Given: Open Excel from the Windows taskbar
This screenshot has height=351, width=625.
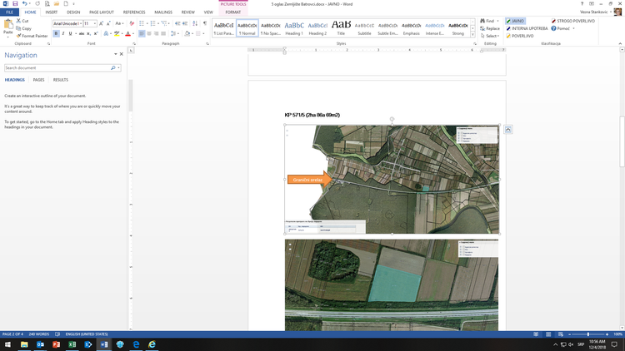Looking at the screenshot, I should coord(72,344).
